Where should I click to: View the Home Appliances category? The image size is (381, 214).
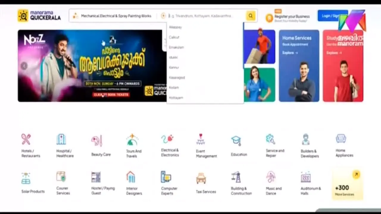point(344,146)
